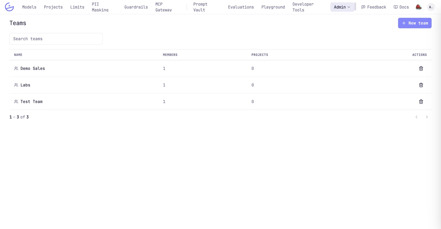Go to the previous page arrow
Viewport: 441px width, 229px height.
416,117
